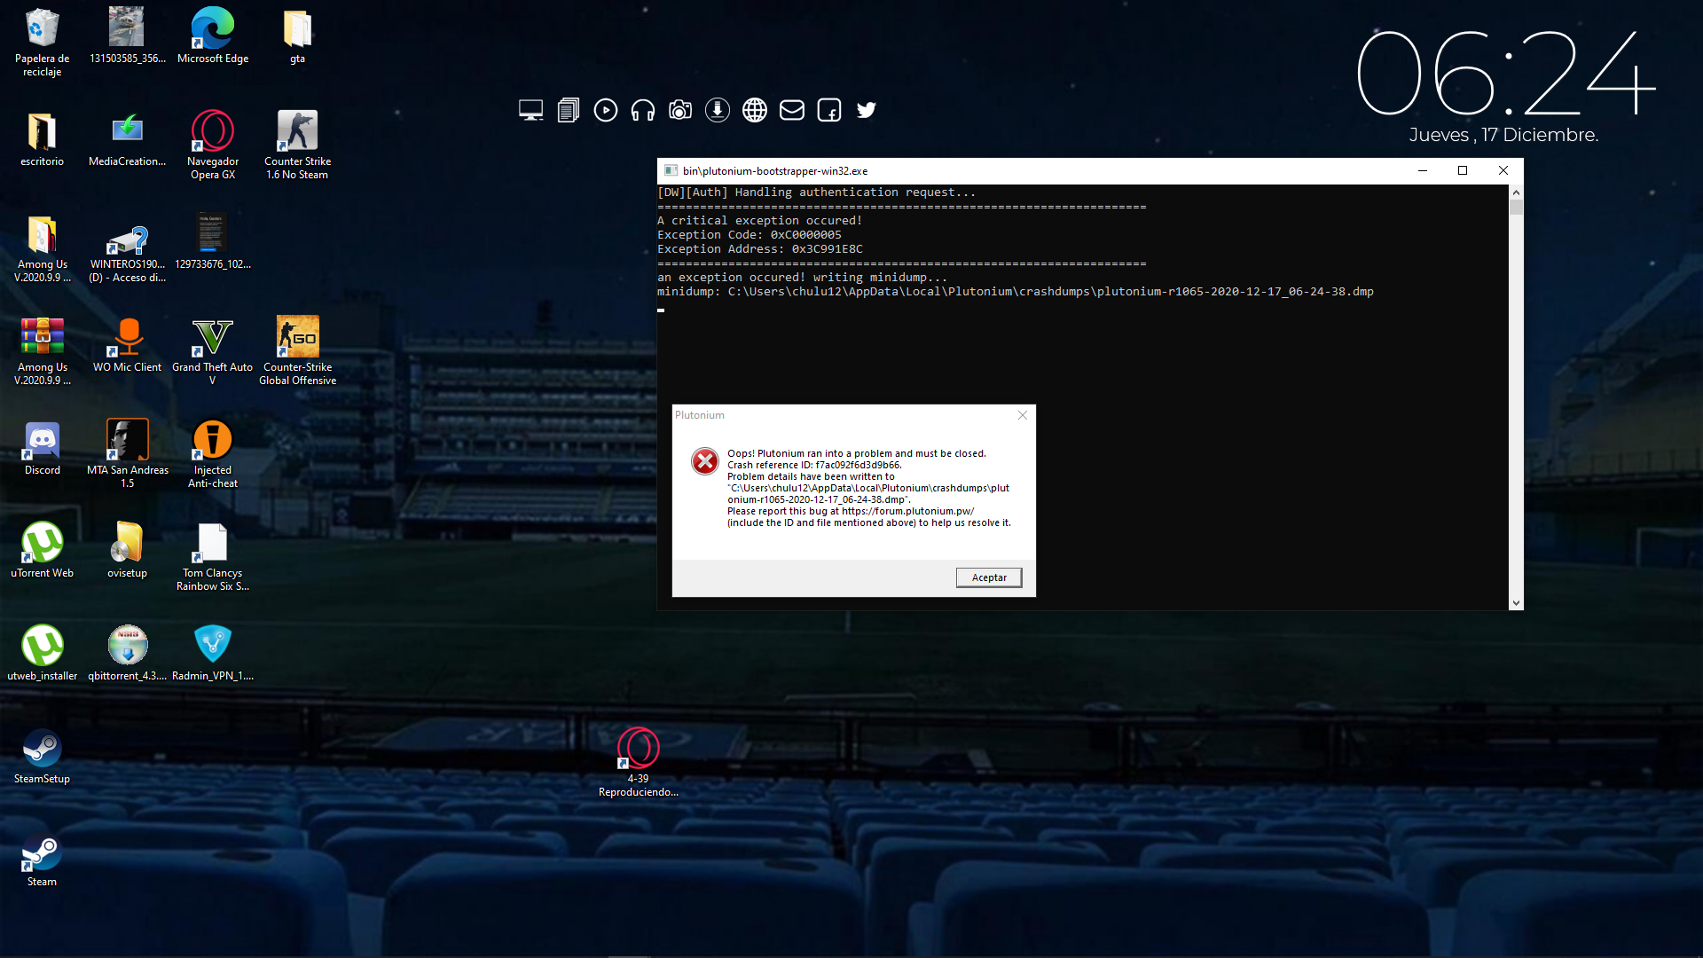Click the console scrollbar up arrow
This screenshot has width=1703, height=958.
(x=1516, y=192)
